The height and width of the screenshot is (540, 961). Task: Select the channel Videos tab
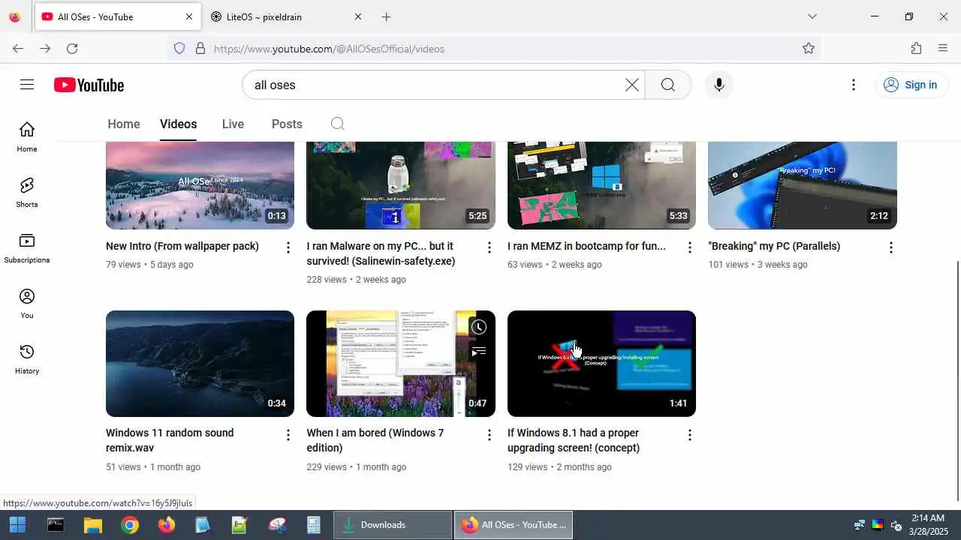point(179,124)
